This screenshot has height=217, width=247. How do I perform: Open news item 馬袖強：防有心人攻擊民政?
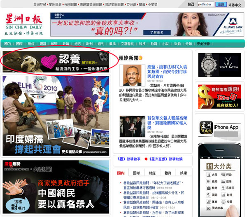(x=154, y=205)
